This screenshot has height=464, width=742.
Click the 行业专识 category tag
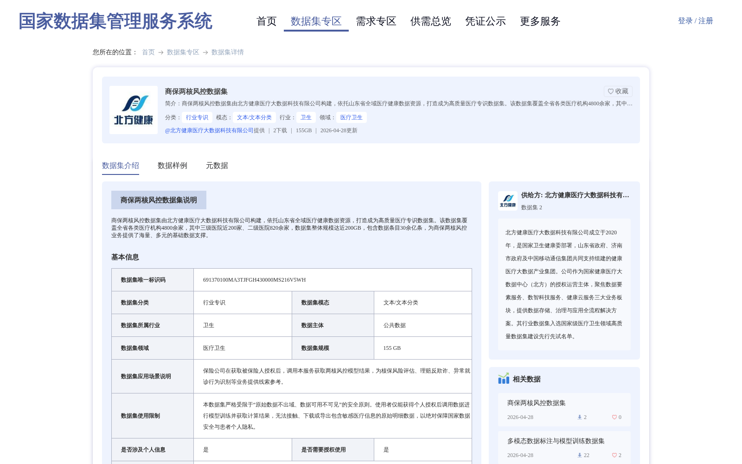point(197,117)
